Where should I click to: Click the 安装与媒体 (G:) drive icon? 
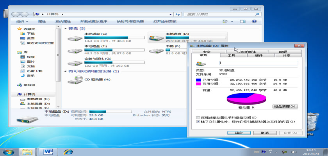[74, 62]
